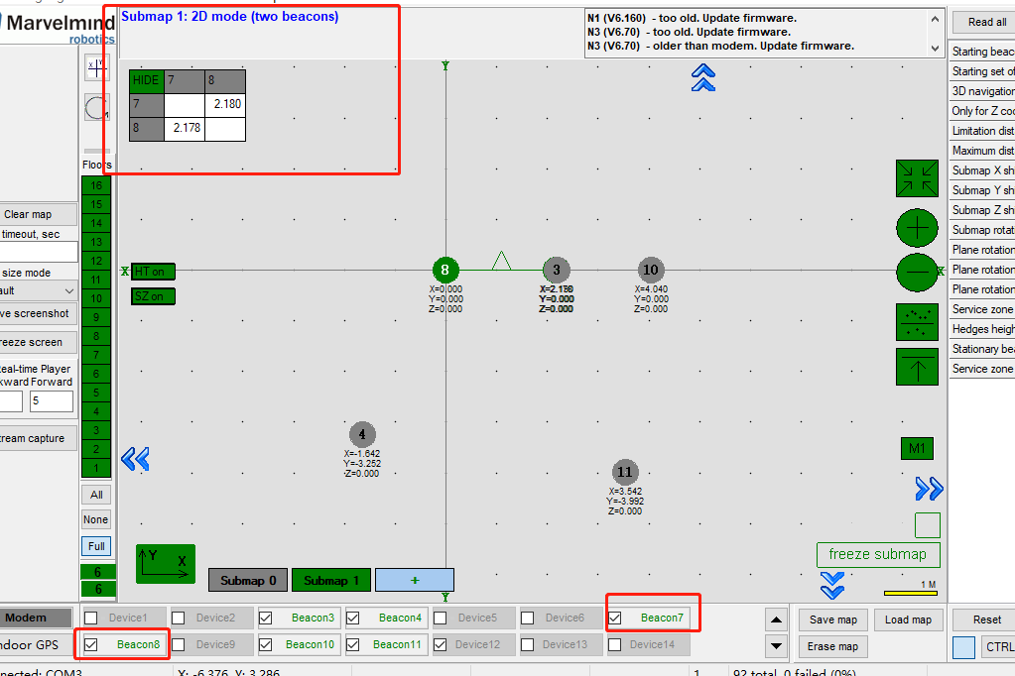
Task: Expand left panel with double left chevron
Action: pyautogui.click(x=135, y=458)
